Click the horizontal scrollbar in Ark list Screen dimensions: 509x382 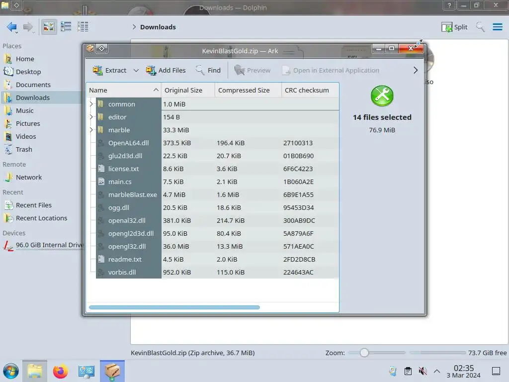(x=174, y=307)
